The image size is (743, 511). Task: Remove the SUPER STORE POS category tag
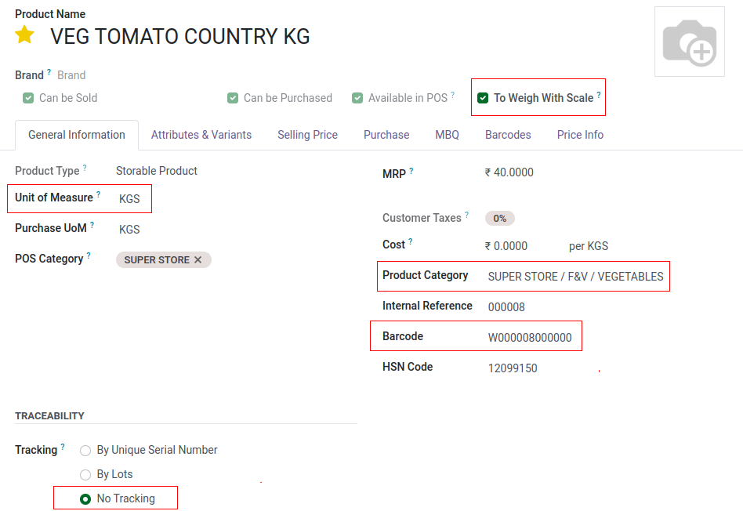point(198,259)
